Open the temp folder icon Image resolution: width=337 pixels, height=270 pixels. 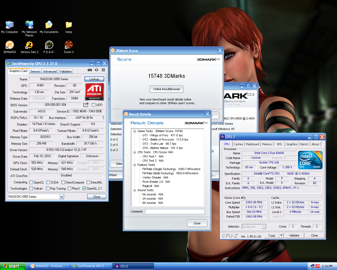[69, 27]
